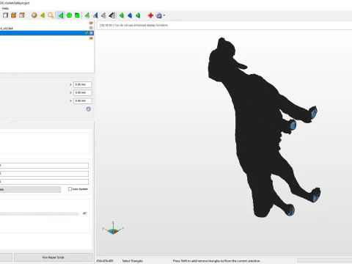Click the round blue icon beside the red cross
This screenshot has width=352, height=264.
[159, 15]
